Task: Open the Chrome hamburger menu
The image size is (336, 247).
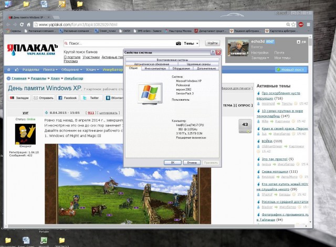Action: 308,25
